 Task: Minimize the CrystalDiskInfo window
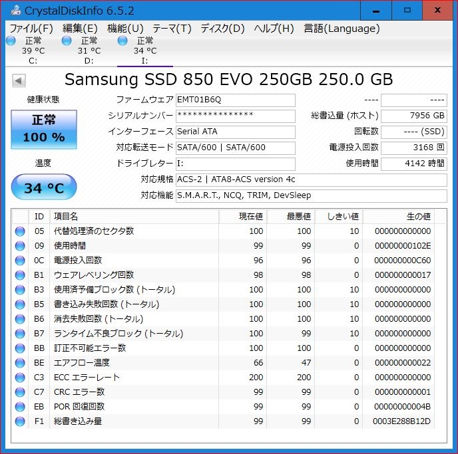[376, 11]
